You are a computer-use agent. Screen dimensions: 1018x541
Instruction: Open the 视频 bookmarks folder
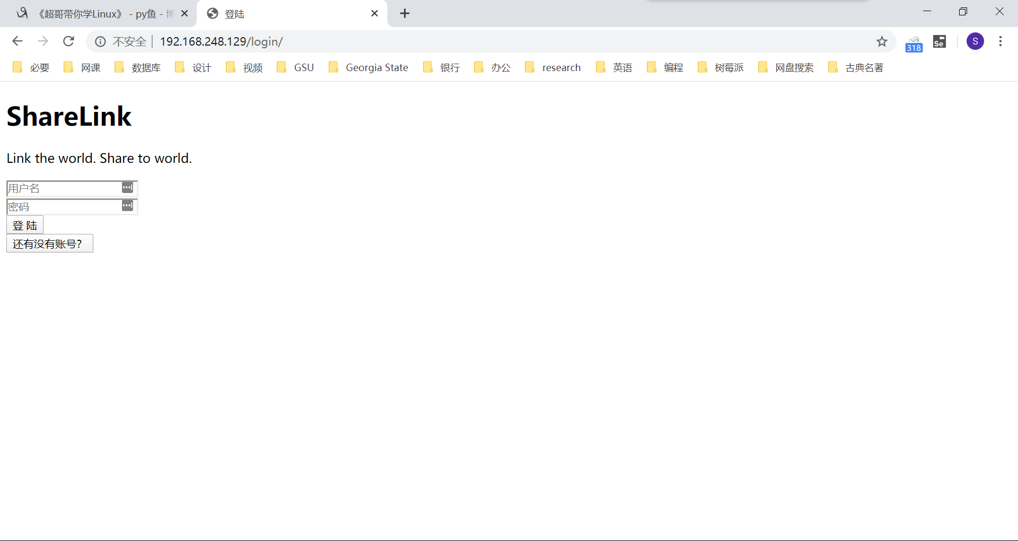(244, 67)
